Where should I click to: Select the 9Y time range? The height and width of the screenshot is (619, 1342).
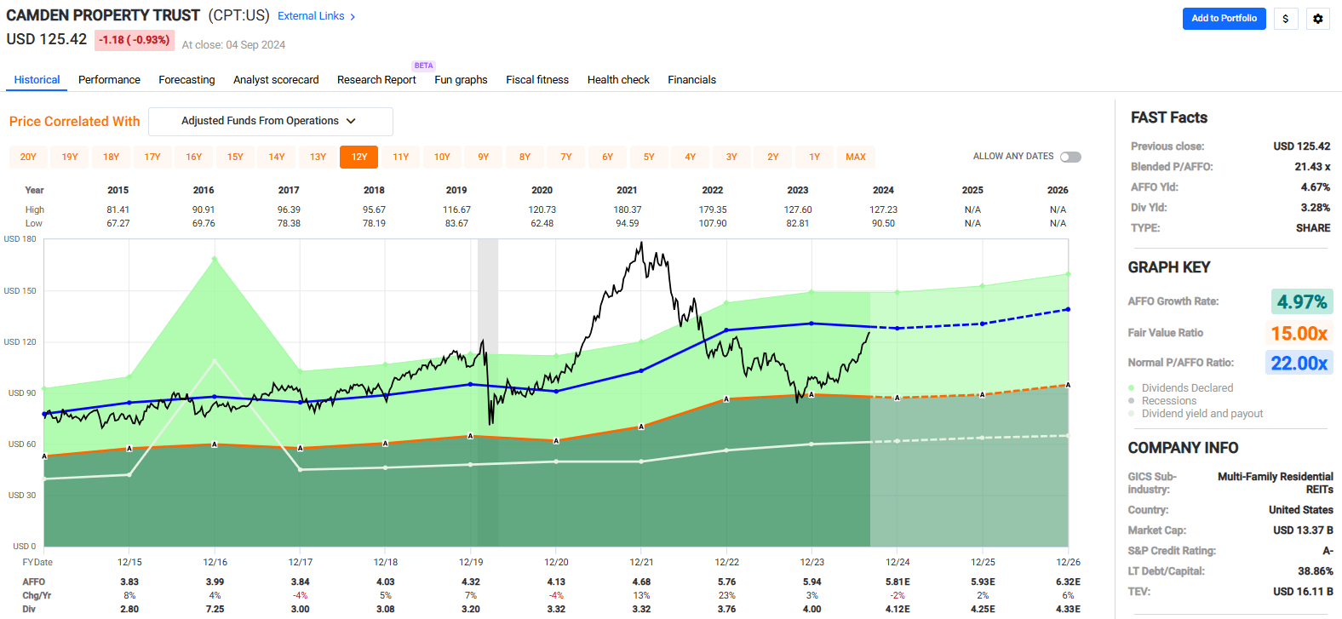point(484,157)
